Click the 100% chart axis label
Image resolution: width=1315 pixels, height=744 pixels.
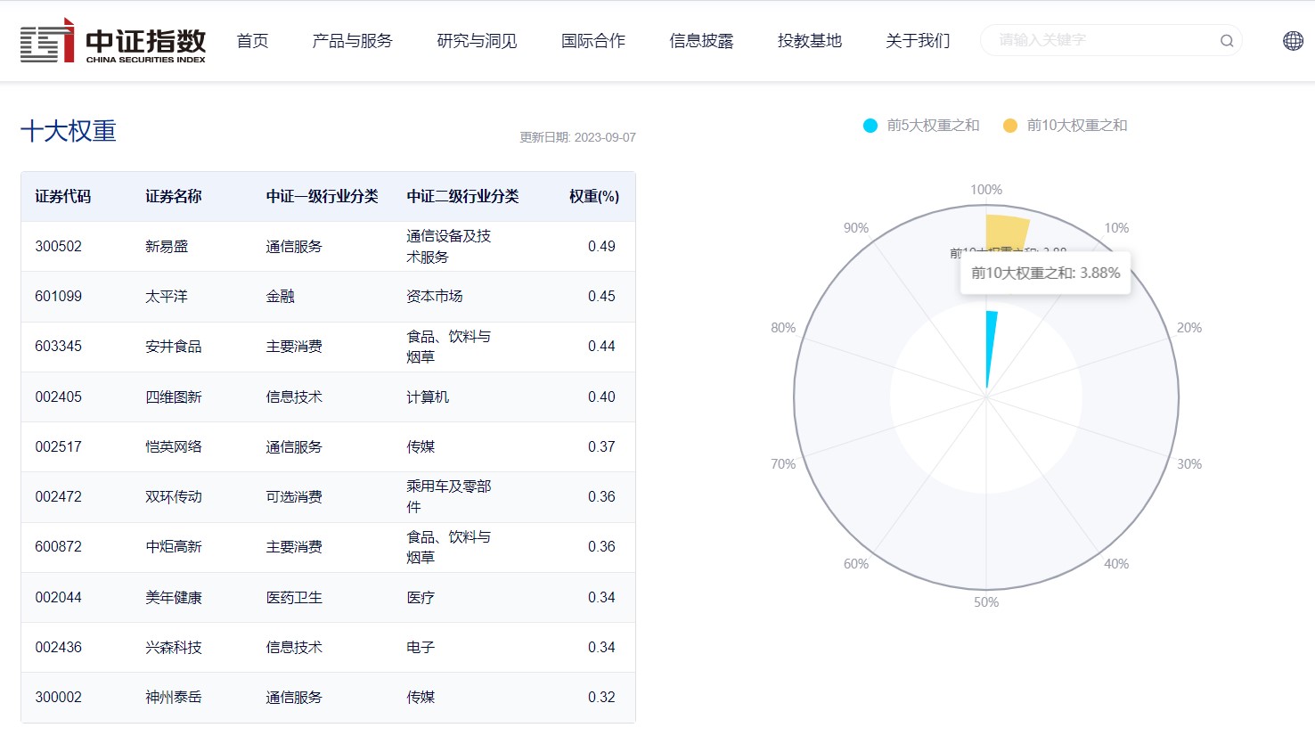pos(986,190)
